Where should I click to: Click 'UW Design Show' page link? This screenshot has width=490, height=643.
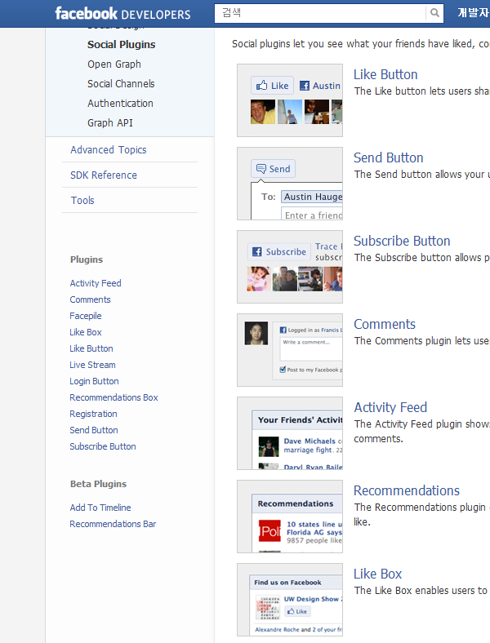311,599
